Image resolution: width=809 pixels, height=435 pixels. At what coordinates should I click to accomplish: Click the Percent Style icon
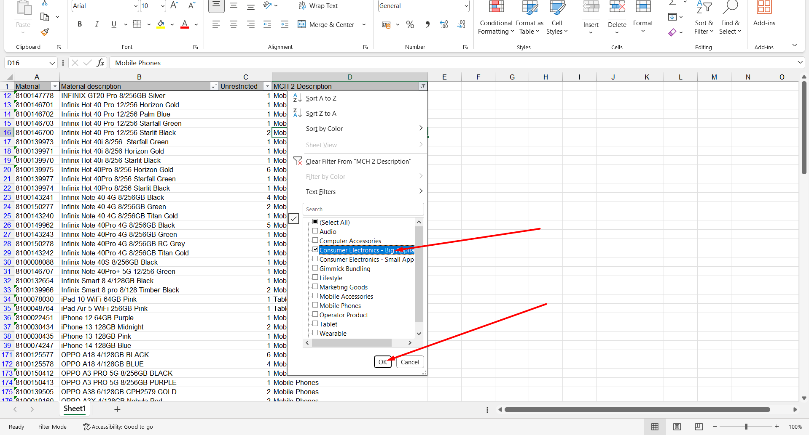[410, 25]
